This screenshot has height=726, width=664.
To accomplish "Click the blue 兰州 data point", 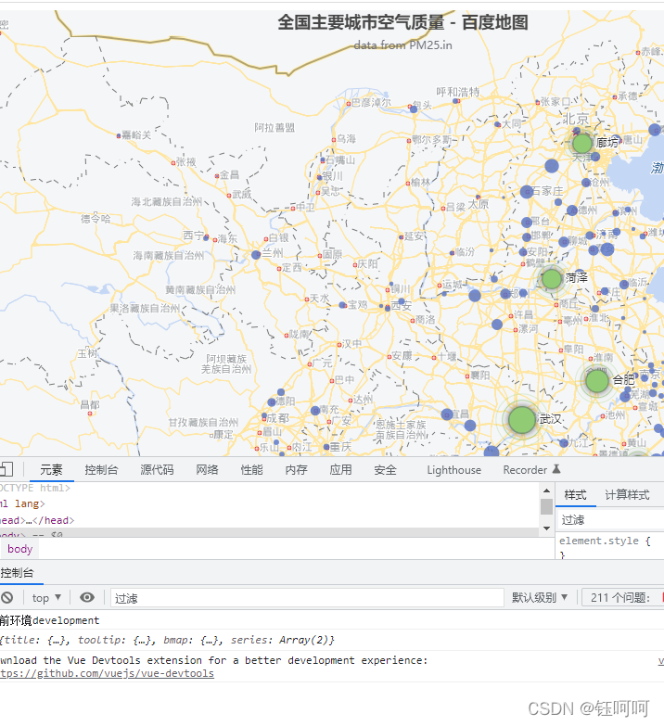I will 256,255.
